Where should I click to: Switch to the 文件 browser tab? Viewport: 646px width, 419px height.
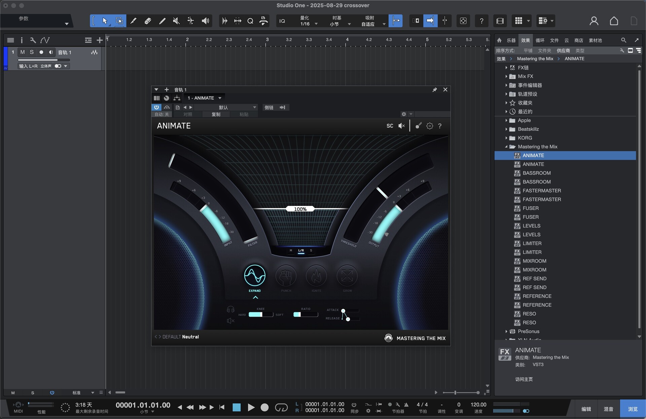tap(554, 40)
